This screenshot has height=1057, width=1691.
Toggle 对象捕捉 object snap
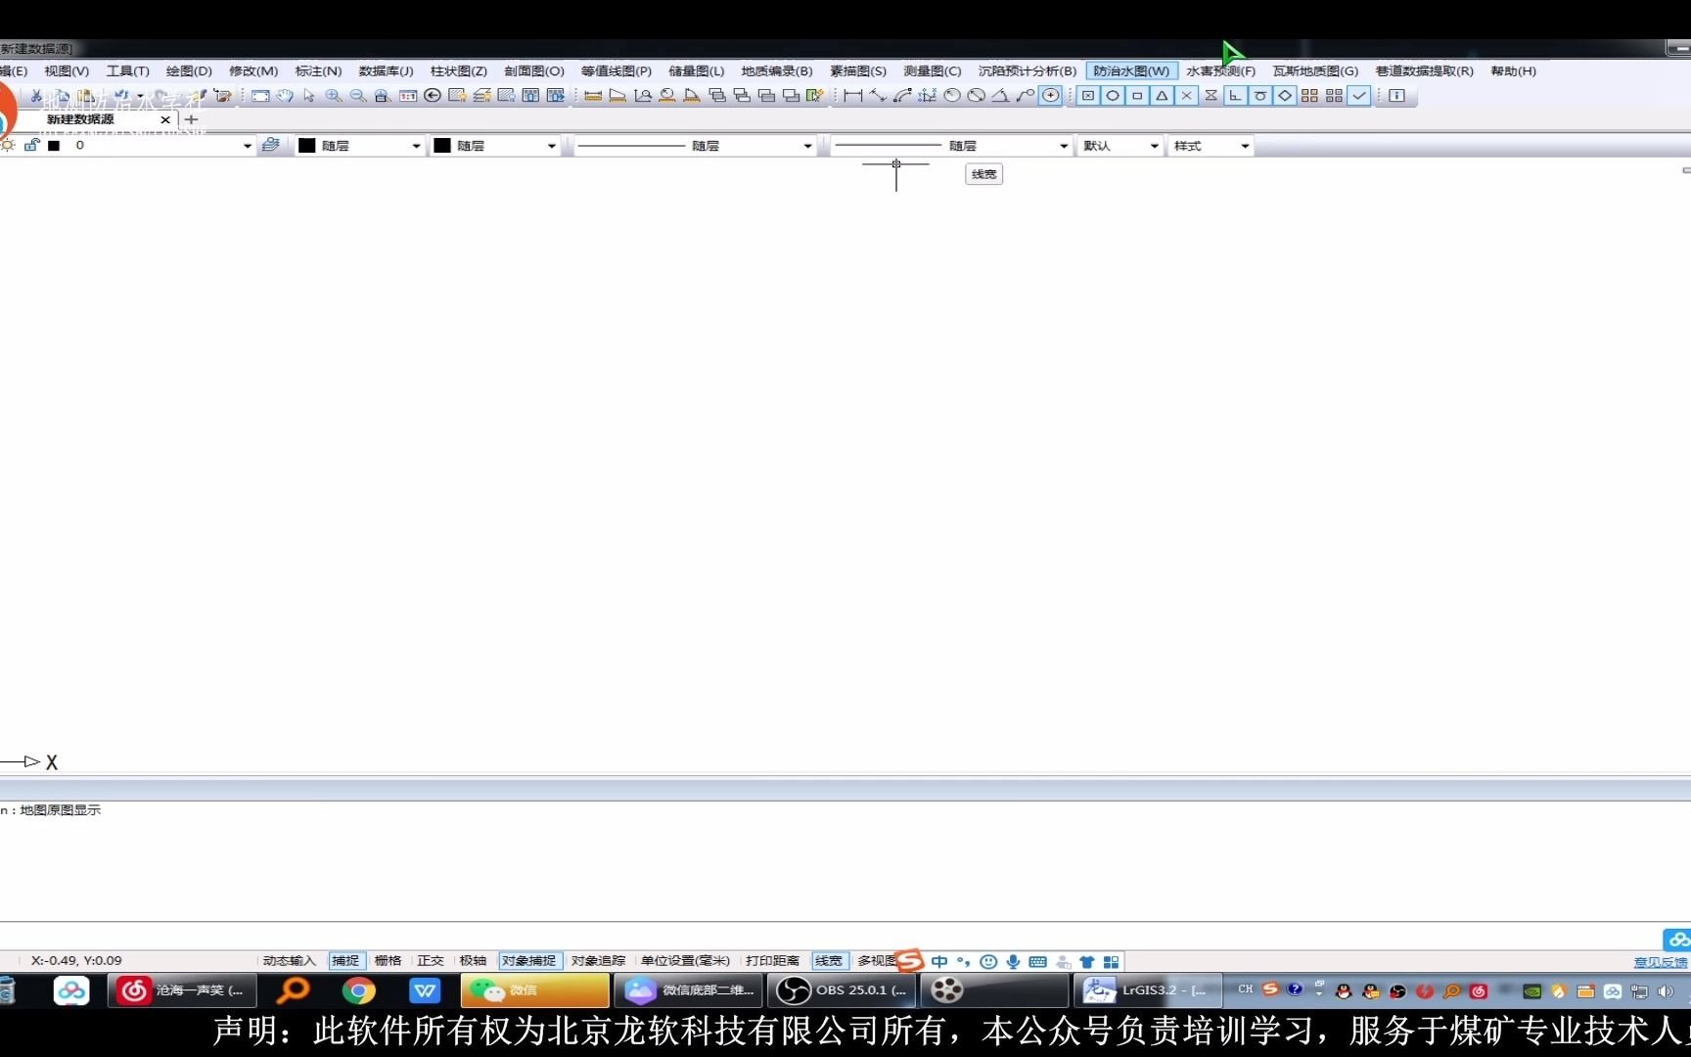coord(529,961)
